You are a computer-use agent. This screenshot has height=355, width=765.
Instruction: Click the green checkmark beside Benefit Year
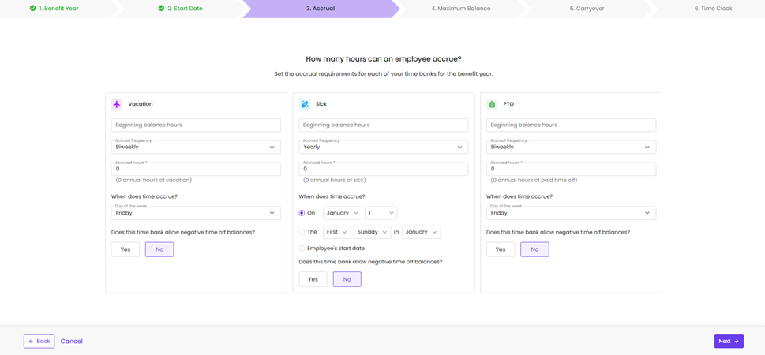coord(32,9)
